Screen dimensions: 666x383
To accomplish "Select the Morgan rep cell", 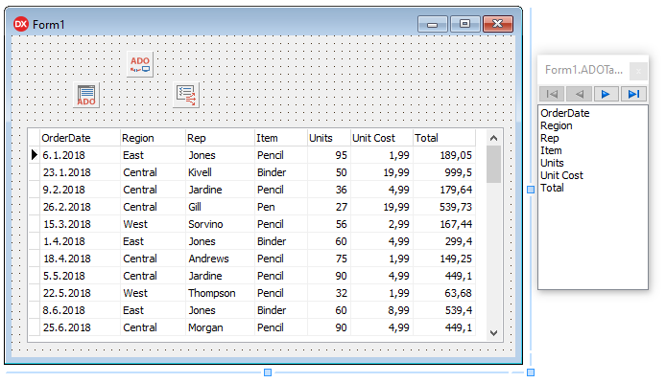I will (x=220, y=327).
